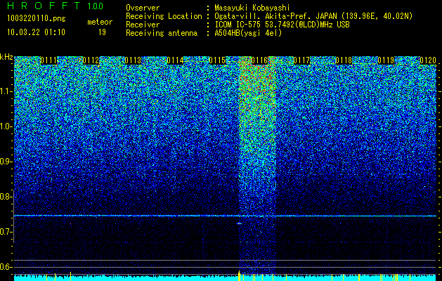Click the 0112 time marker
Viewport: 442px width, 281px height.
click(91, 60)
